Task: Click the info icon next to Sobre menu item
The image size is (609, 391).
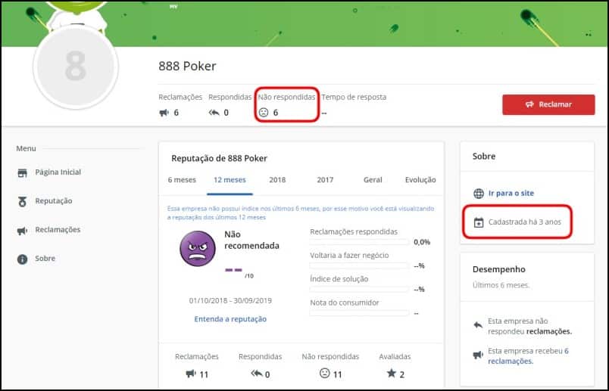Action: [23, 259]
